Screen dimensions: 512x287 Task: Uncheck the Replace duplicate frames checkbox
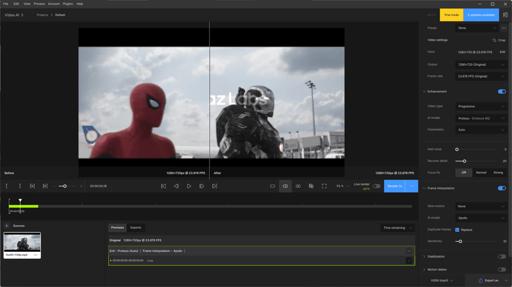457,229
